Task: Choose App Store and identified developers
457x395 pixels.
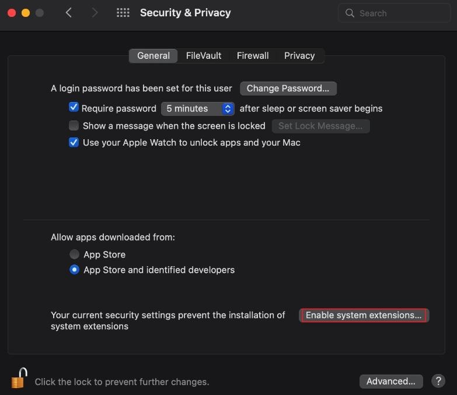Action: (74, 270)
